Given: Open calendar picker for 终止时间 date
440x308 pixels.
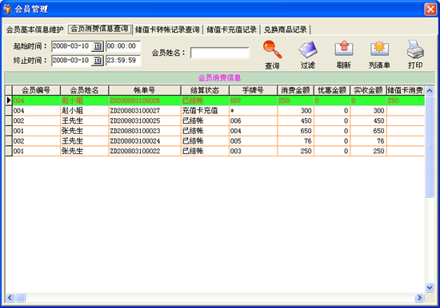Looking at the screenshot, I should pyautogui.click(x=98, y=61).
